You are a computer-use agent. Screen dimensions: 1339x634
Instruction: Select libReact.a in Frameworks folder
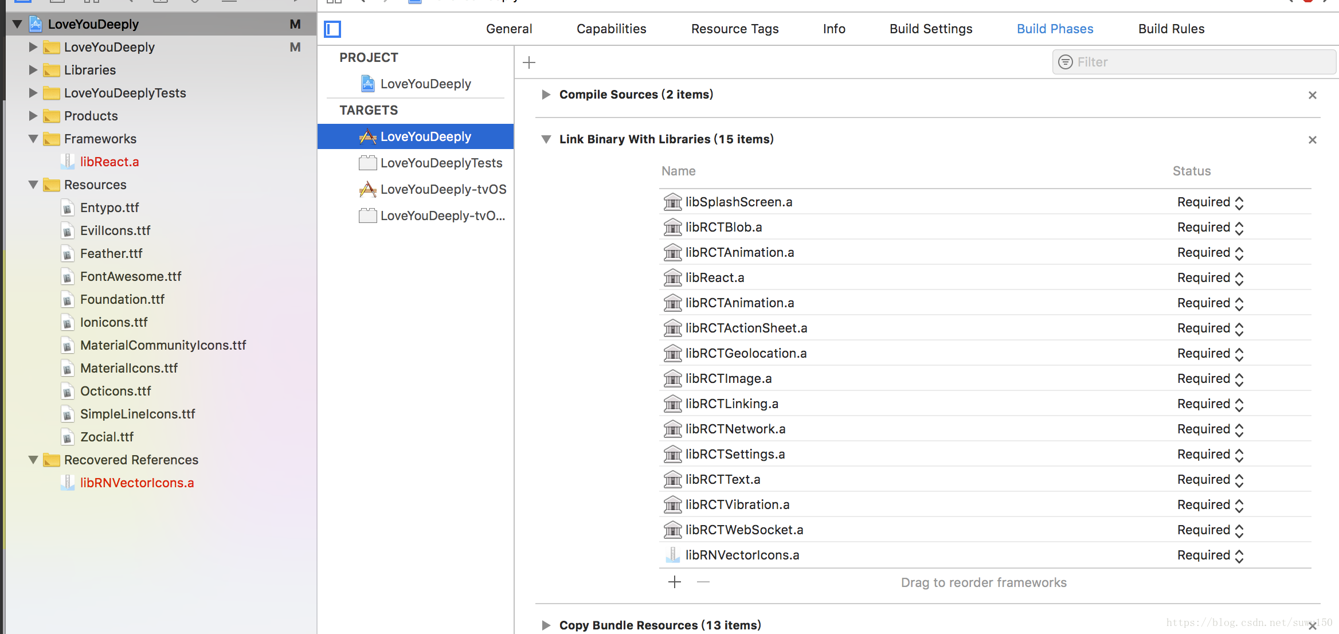110,162
